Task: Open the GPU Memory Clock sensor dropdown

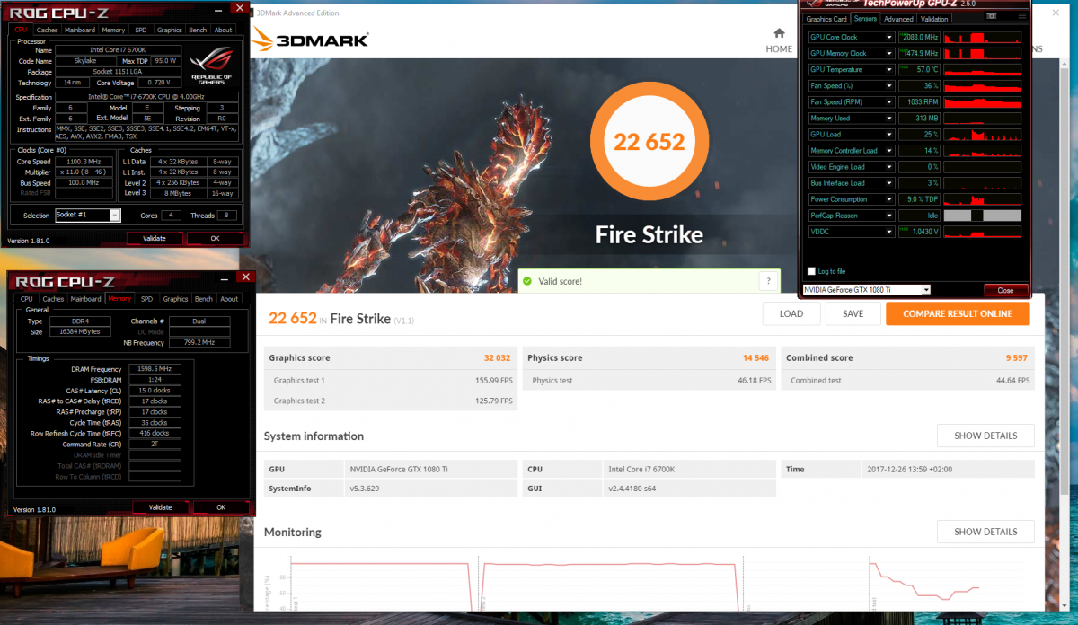Action: click(x=890, y=54)
